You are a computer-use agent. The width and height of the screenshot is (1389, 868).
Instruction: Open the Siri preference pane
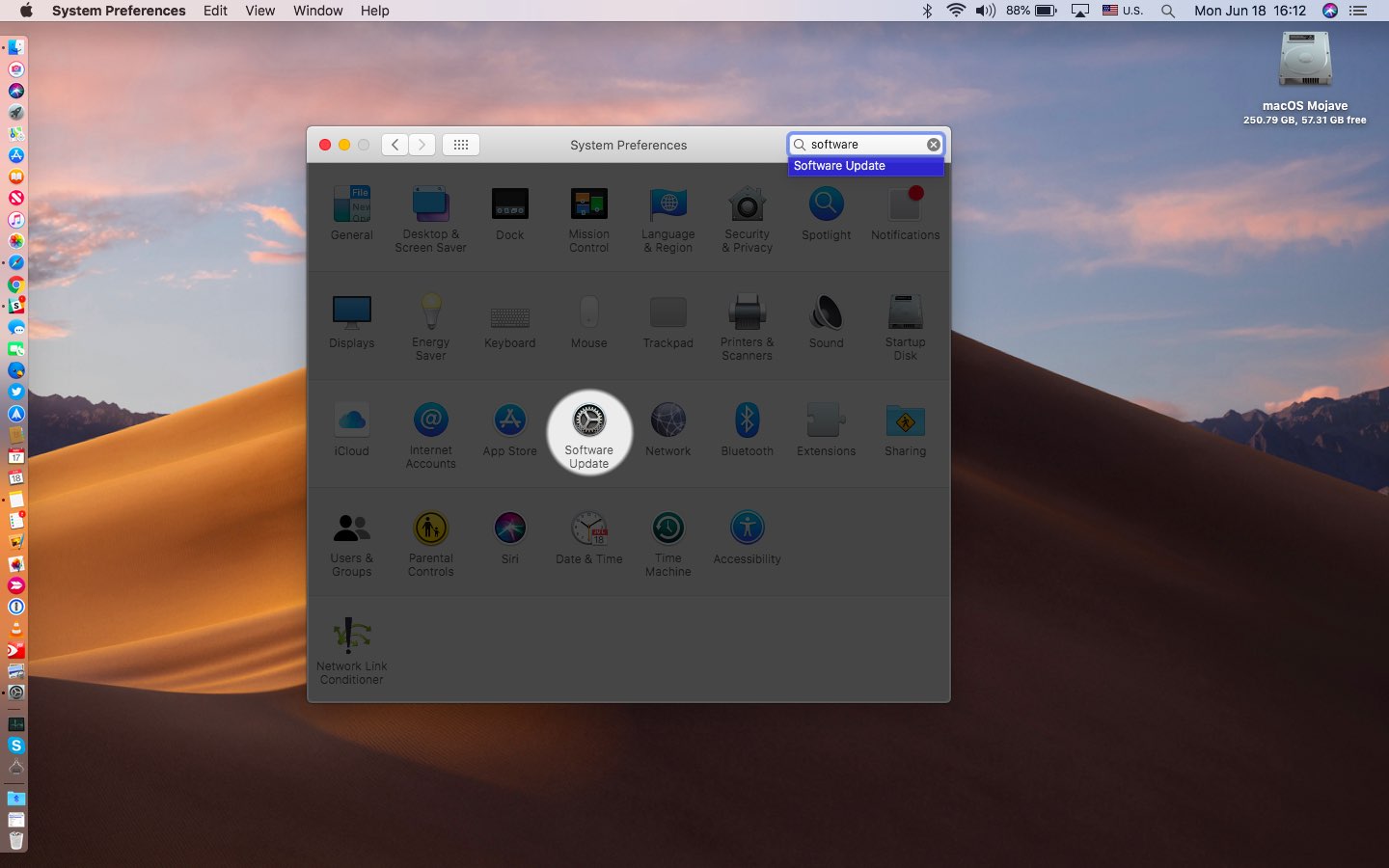pyautogui.click(x=509, y=529)
